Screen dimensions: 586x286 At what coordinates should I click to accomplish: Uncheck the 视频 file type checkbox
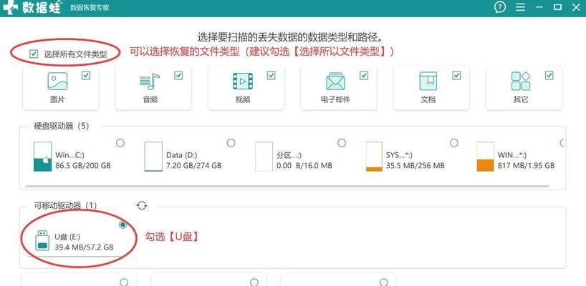point(272,76)
